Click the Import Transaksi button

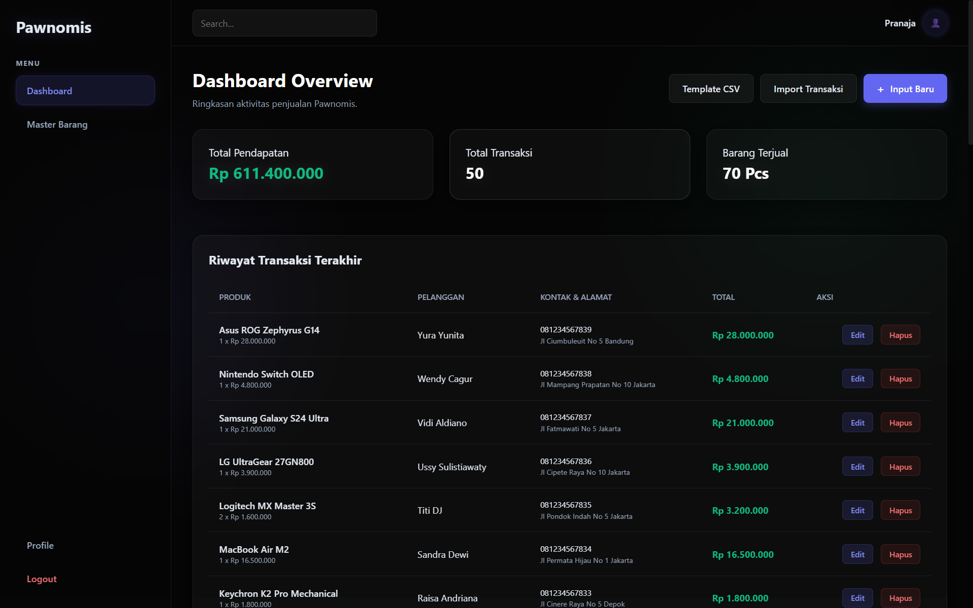(x=808, y=89)
